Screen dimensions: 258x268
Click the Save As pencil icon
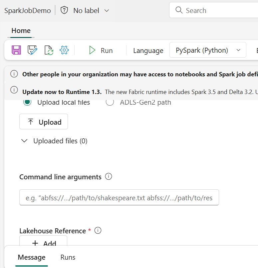pyautogui.click(x=32, y=50)
